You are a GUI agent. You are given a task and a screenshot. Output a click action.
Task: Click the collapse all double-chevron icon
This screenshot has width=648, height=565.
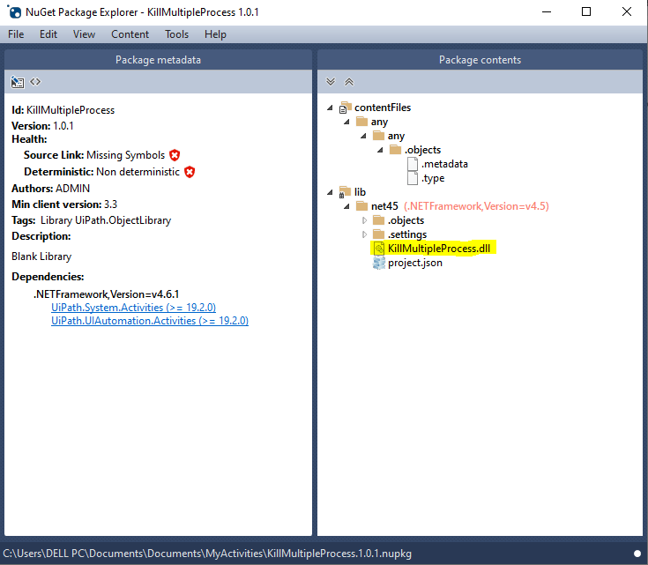[x=349, y=82]
